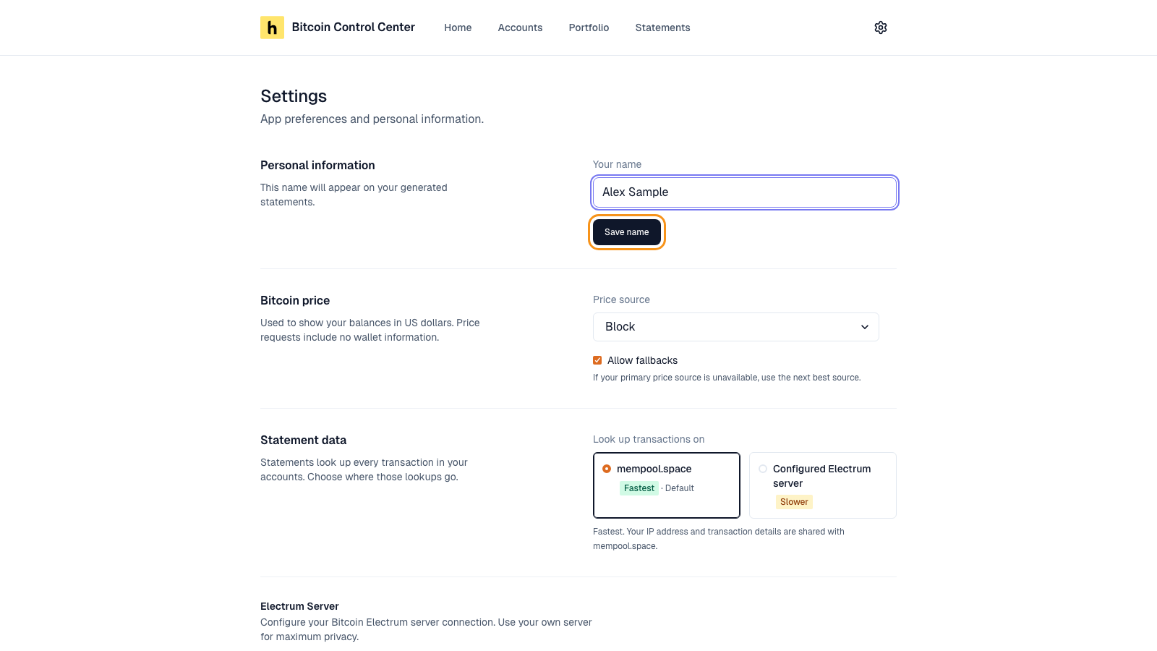Click the Statement data heading
The image size is (1157, 651).
(303, 440)
